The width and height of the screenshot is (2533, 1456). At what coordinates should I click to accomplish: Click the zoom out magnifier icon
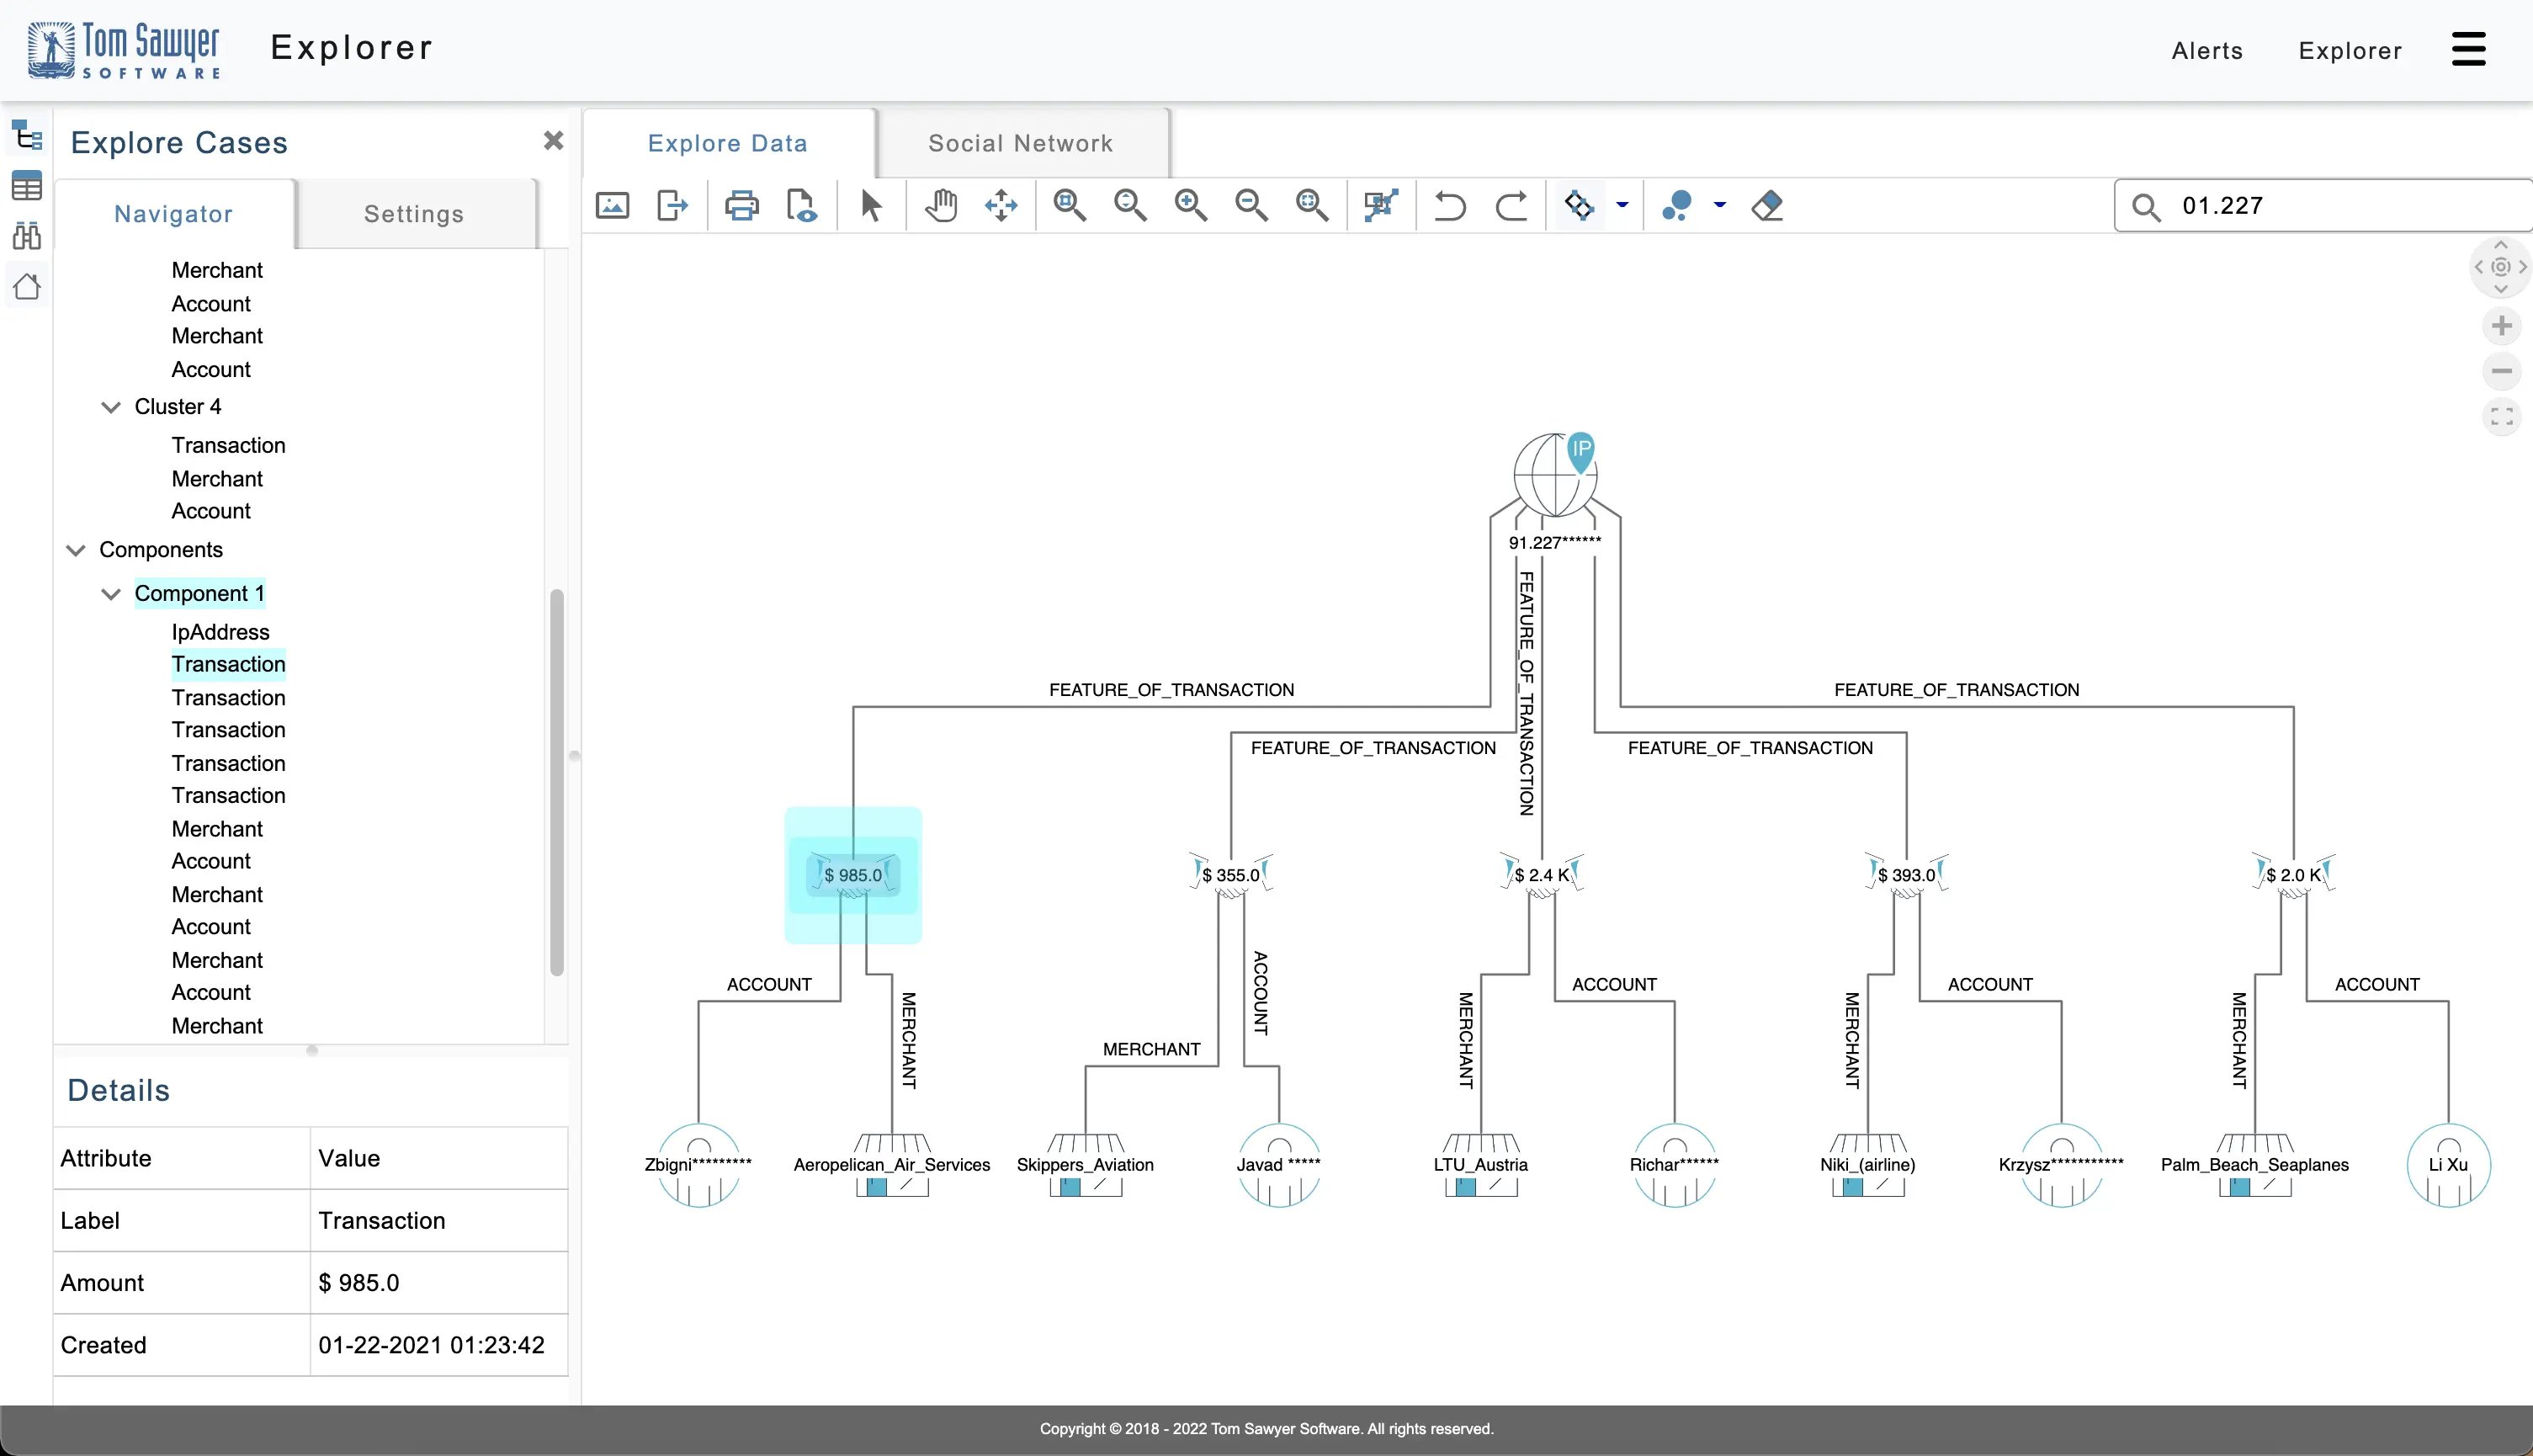1251,205
